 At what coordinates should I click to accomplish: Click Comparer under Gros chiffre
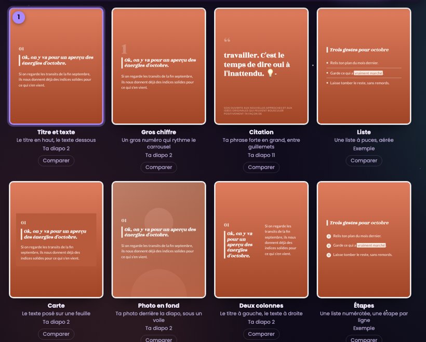coord(158,167)
